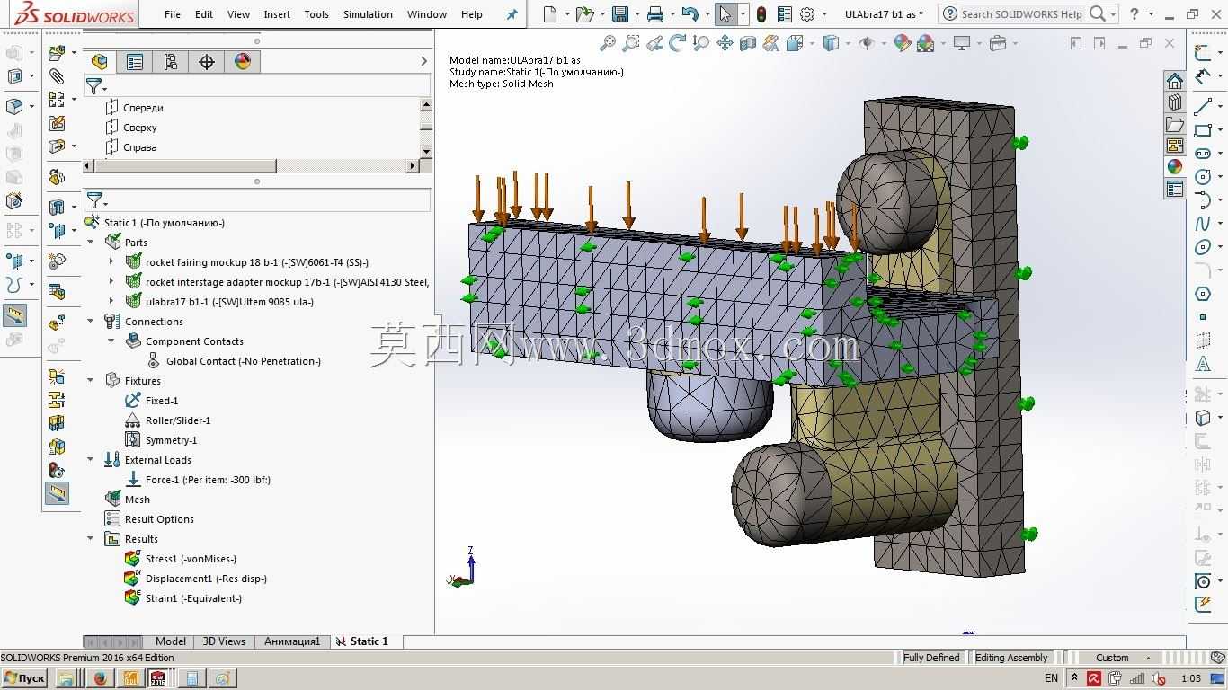The image size is (1228, 690).
Task: Switch to the 3D Views tab
Action: [x=224, y=641]
